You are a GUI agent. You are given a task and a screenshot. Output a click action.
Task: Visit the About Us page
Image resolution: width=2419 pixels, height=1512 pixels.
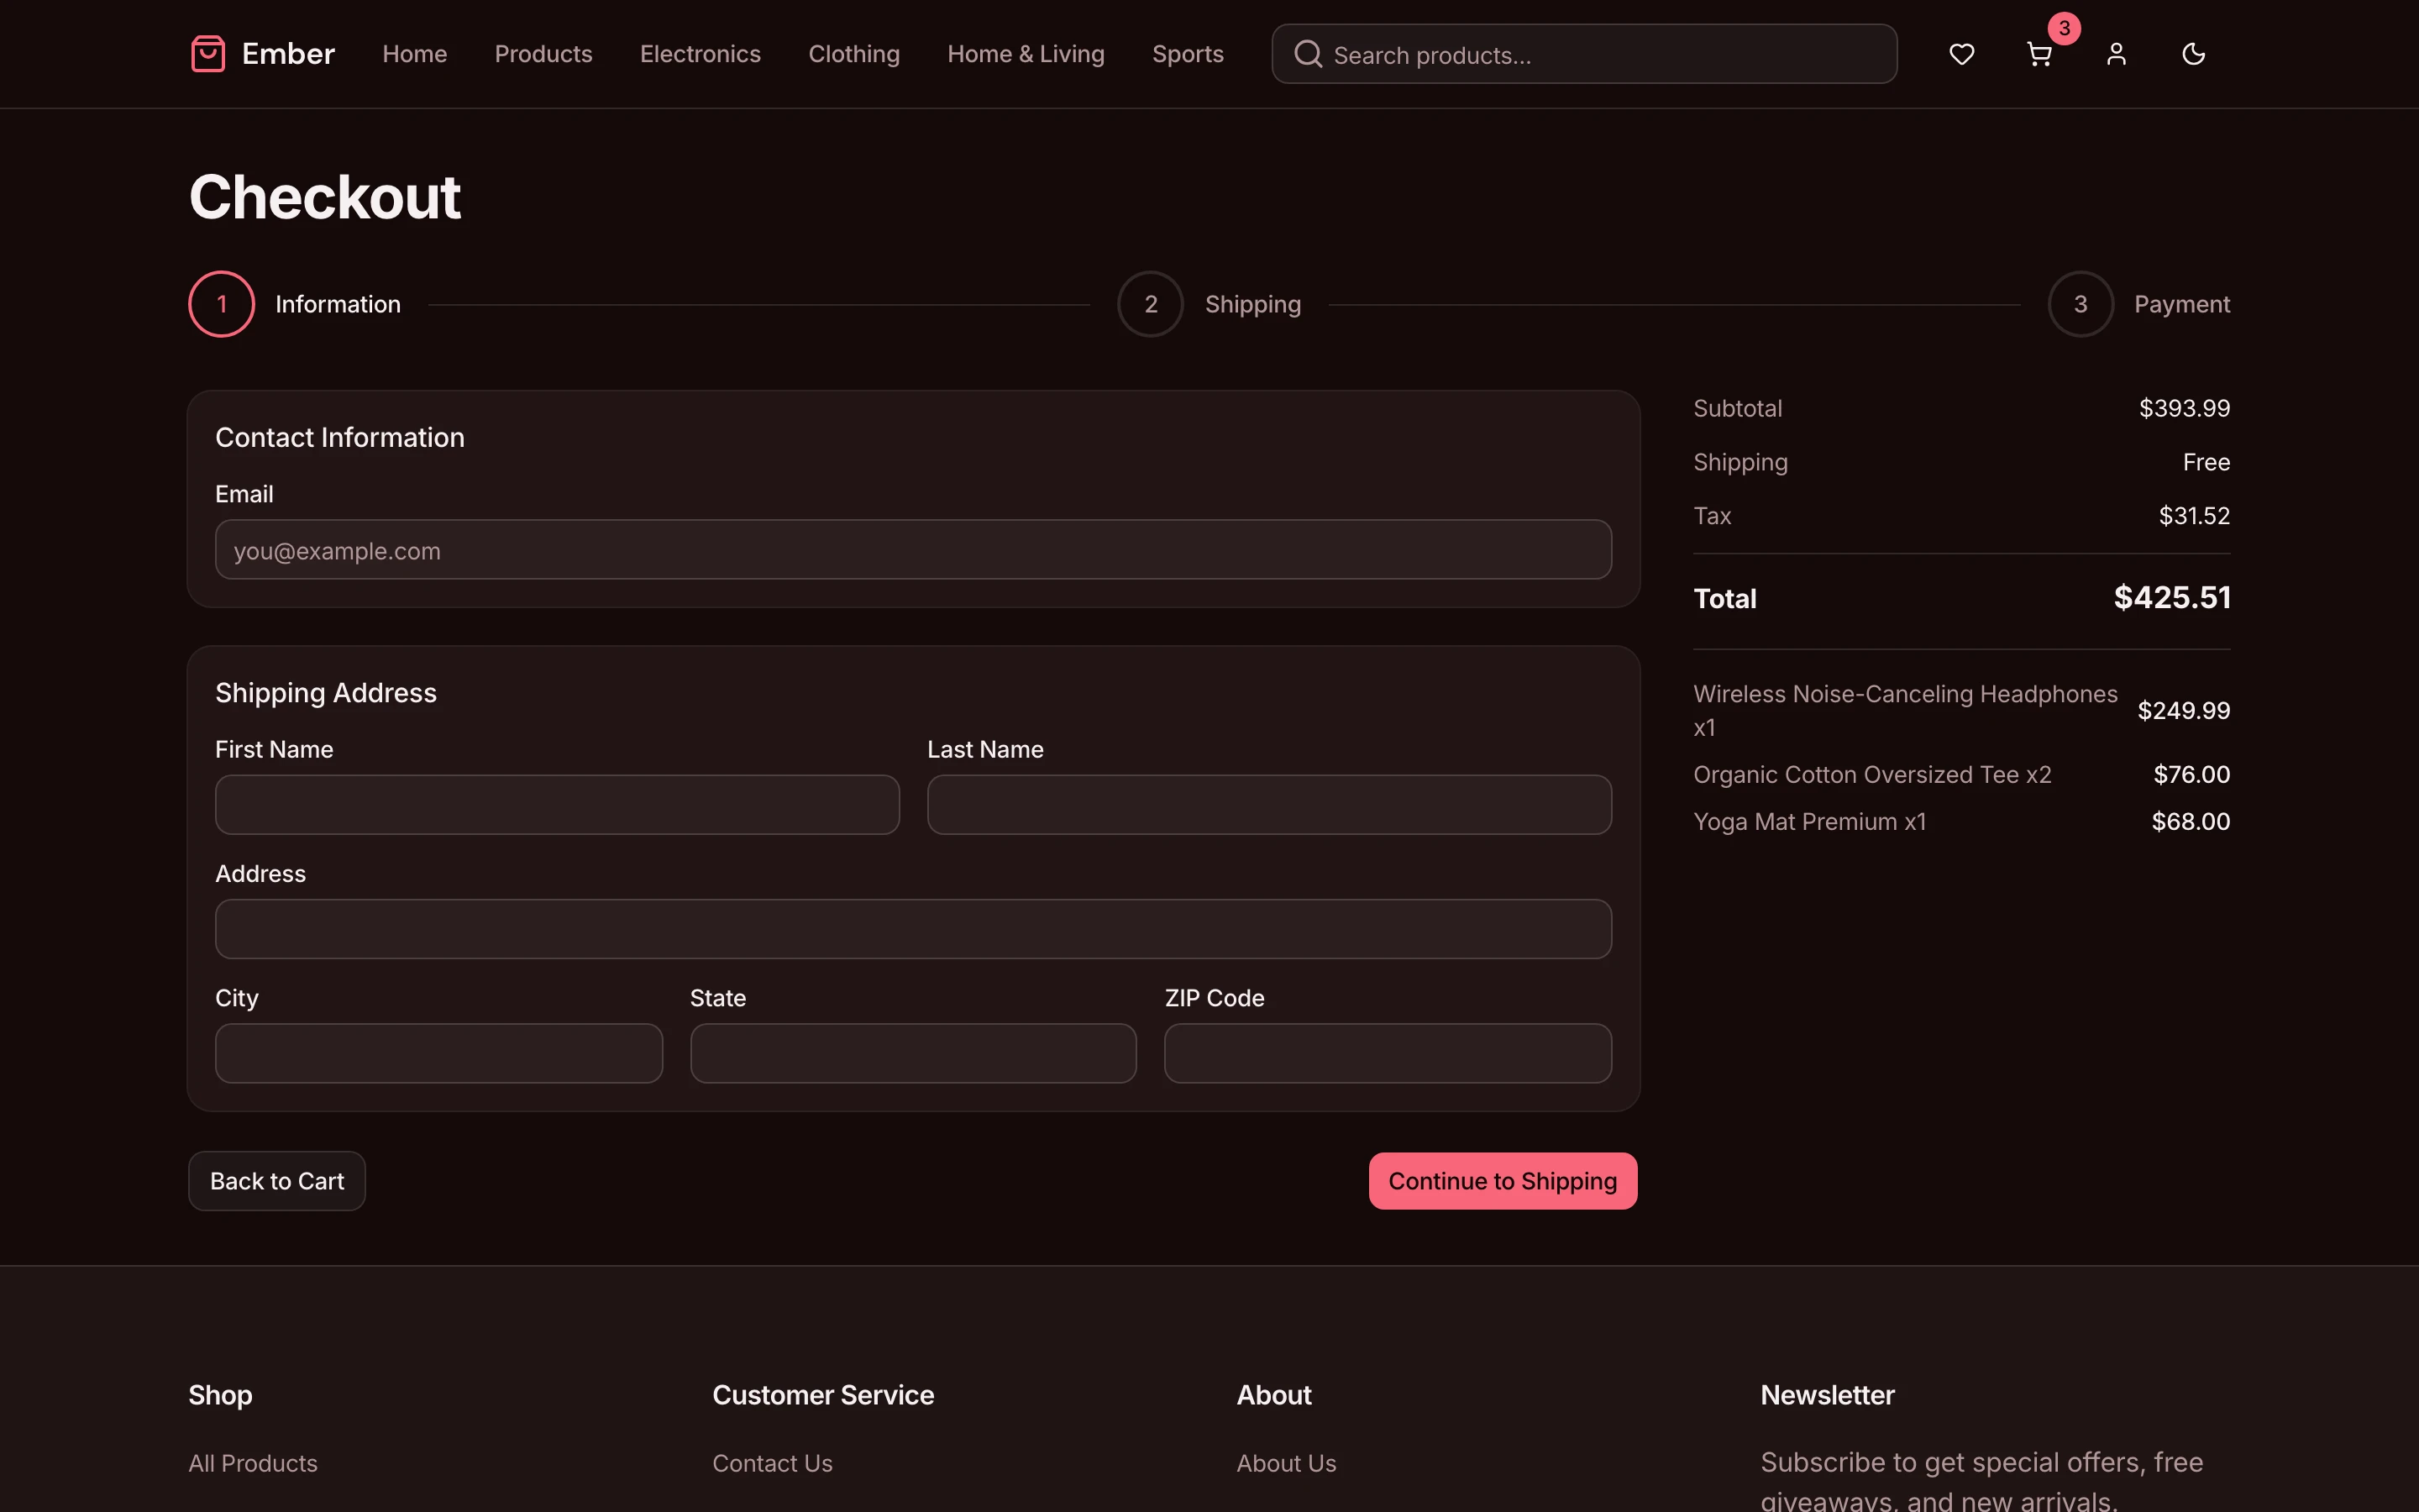tap(1285, 1462)
